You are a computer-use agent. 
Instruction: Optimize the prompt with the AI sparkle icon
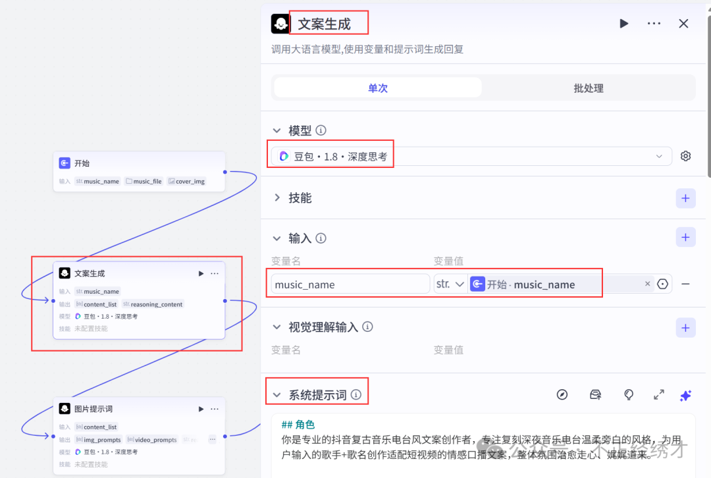[x=685, y=394]
